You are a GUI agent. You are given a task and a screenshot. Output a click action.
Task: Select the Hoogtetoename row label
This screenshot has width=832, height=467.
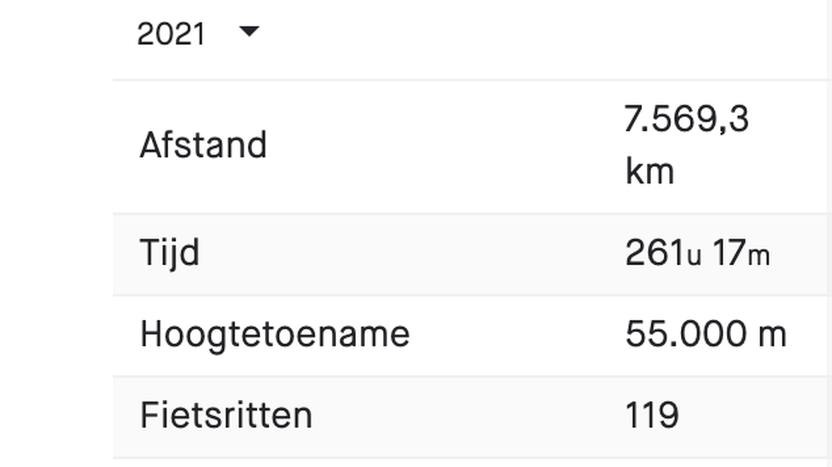click(275, 335)
